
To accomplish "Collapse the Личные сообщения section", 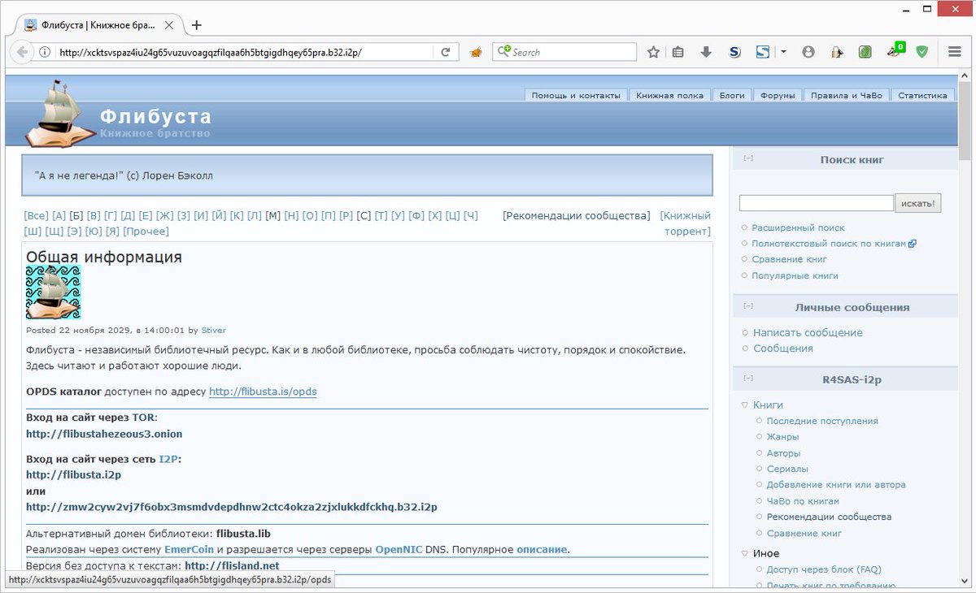I will click(747, 305).
